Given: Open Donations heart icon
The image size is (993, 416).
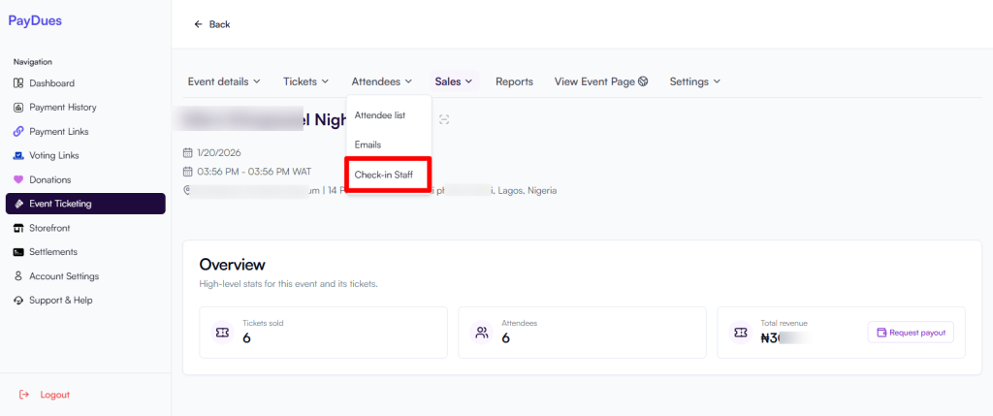Looking at the screenshot, I should point(18,179).
